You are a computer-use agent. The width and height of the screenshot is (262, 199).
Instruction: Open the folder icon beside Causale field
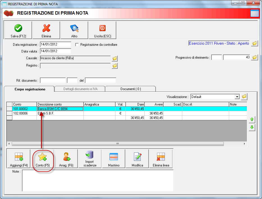pos(115,58)
